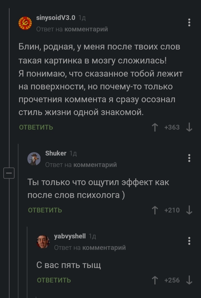Upvote Shuker's comment
201x298 pixels.
pyautogui.click(x=154, y=210)
